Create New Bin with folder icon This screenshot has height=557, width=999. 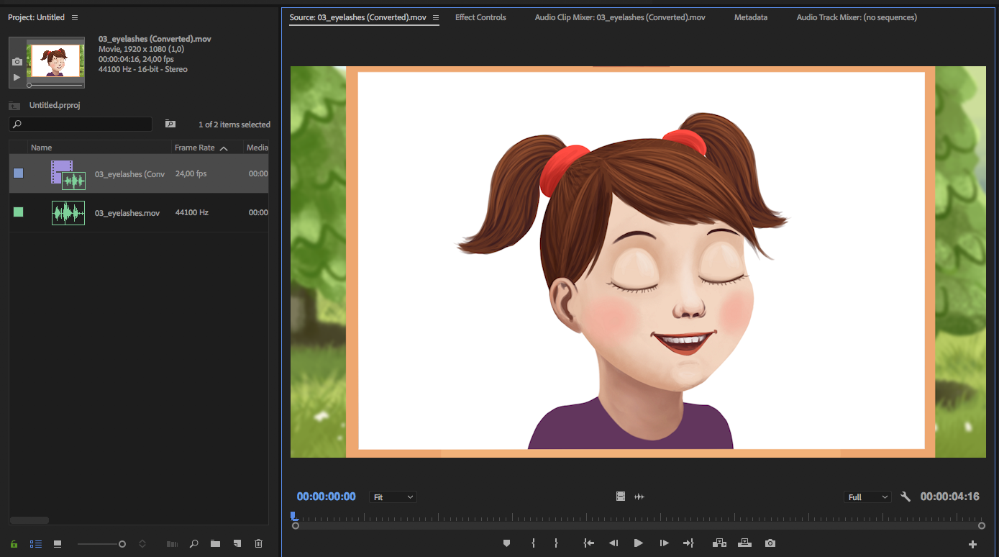tap(215, 544)
